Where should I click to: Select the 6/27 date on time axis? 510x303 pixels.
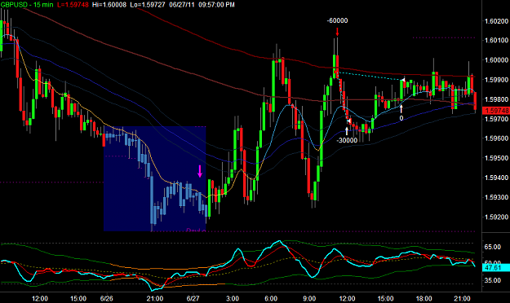(x=193, y=298)
